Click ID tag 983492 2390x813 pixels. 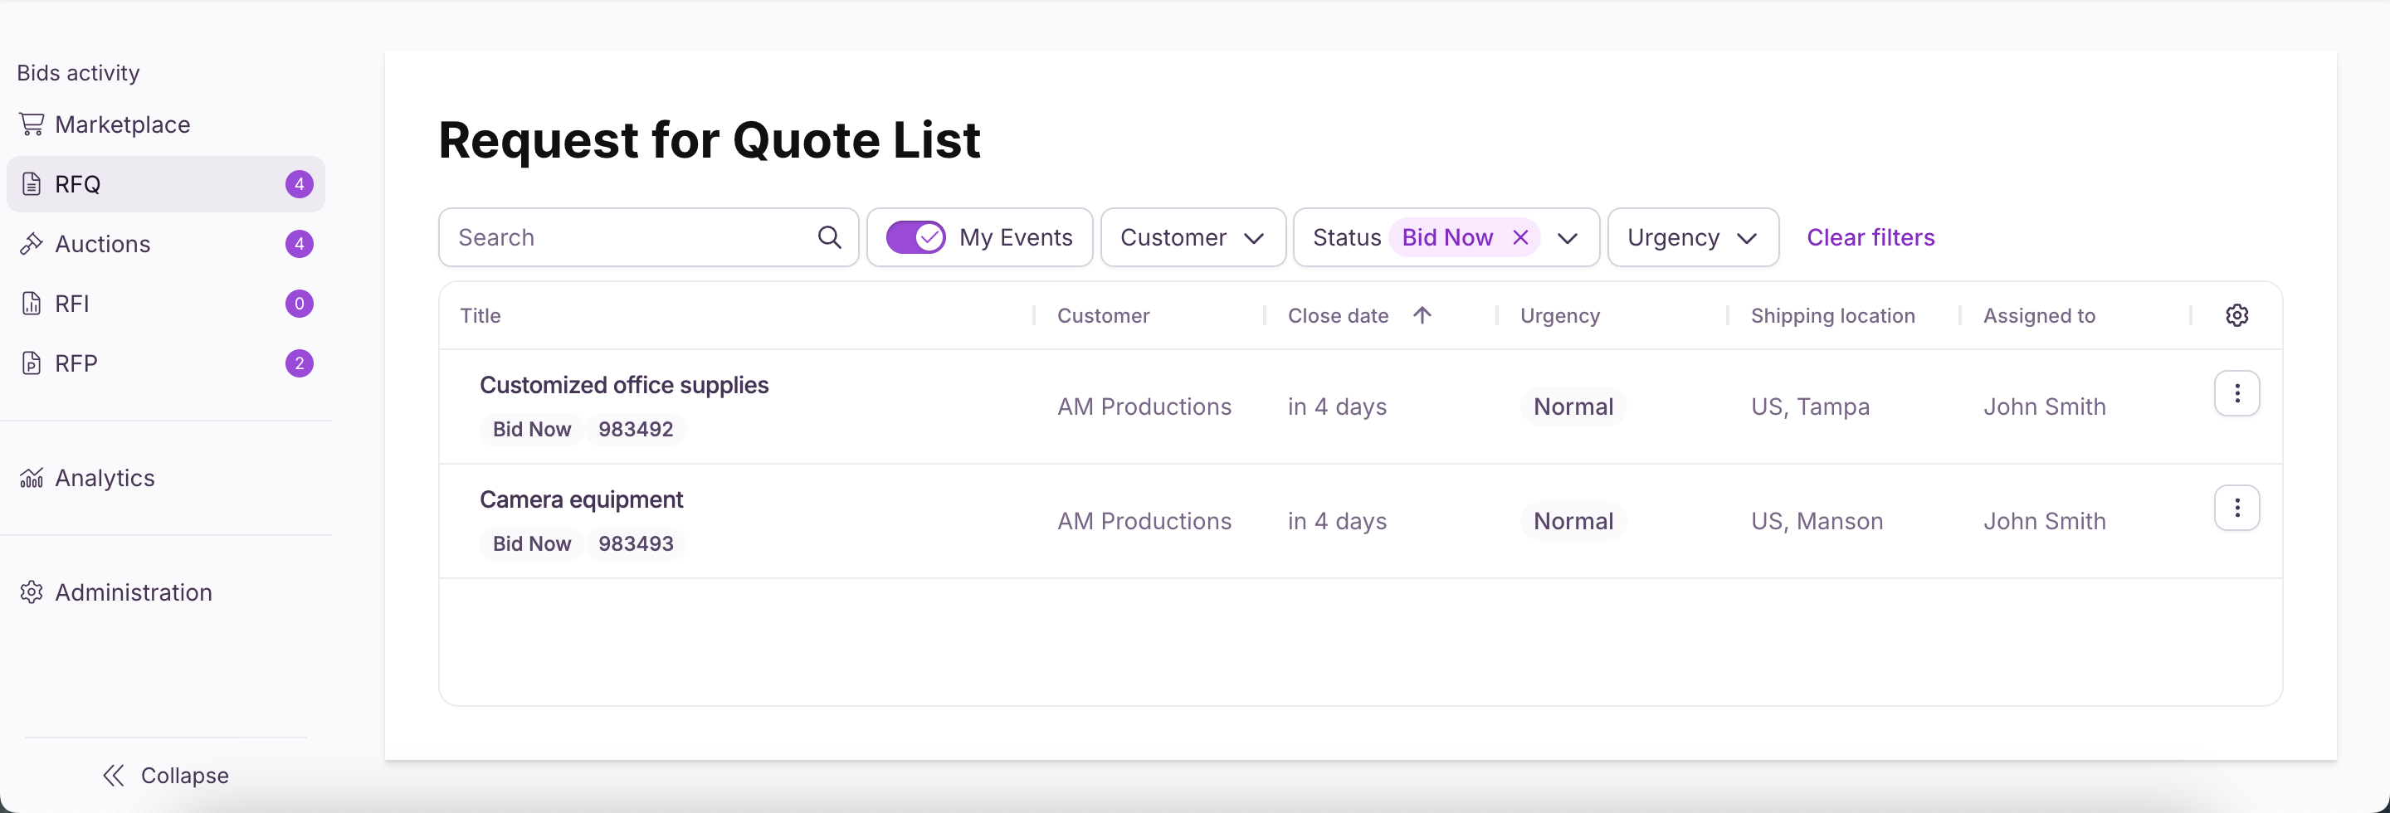(x=636, y=429)
